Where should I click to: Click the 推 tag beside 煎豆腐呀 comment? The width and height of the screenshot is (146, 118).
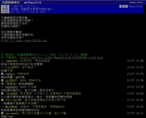click(x=2, y=93)
